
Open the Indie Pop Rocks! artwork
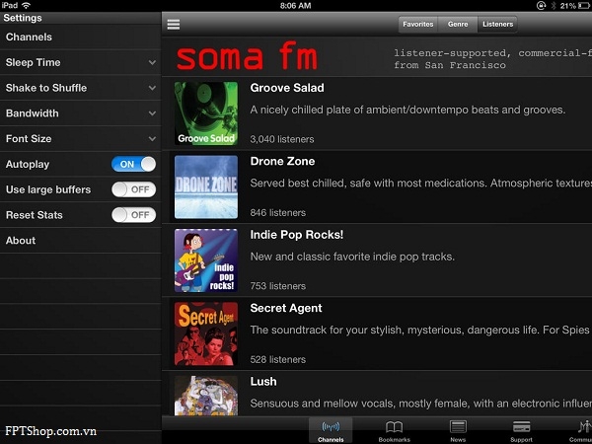[206, 260]
